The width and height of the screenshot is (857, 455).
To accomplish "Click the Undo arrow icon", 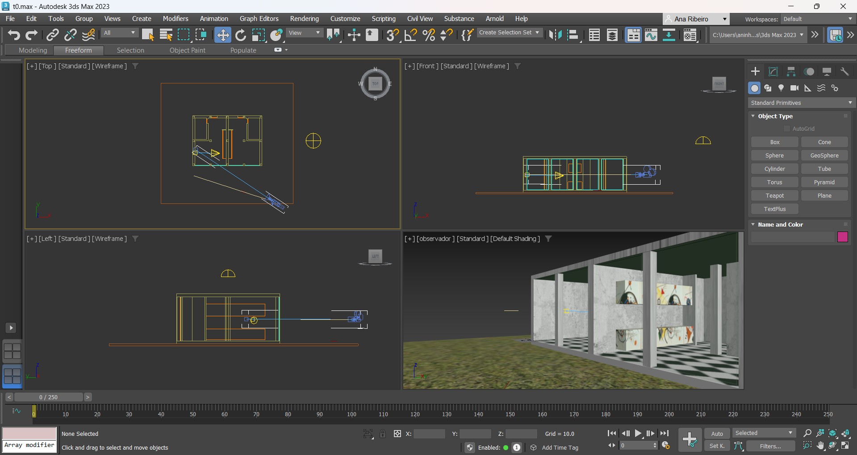I will pos(14,35).
